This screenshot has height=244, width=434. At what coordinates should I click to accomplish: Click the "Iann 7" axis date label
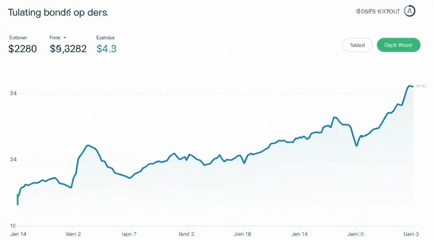(x=129, y=234)
